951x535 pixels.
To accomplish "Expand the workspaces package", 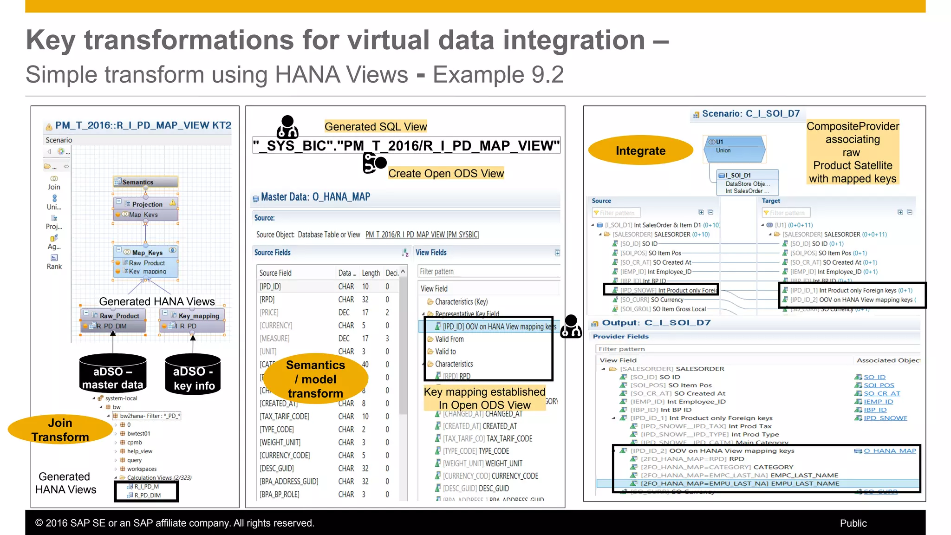I will point(116,469).
